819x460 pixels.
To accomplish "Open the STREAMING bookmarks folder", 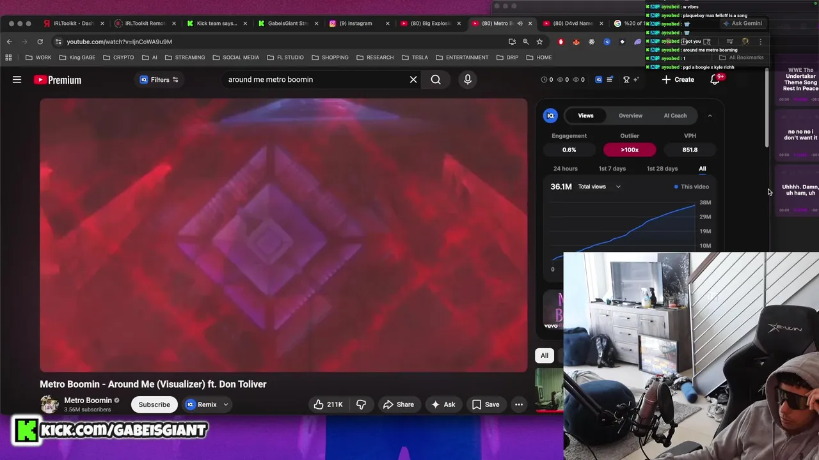I will click(185, 57).
